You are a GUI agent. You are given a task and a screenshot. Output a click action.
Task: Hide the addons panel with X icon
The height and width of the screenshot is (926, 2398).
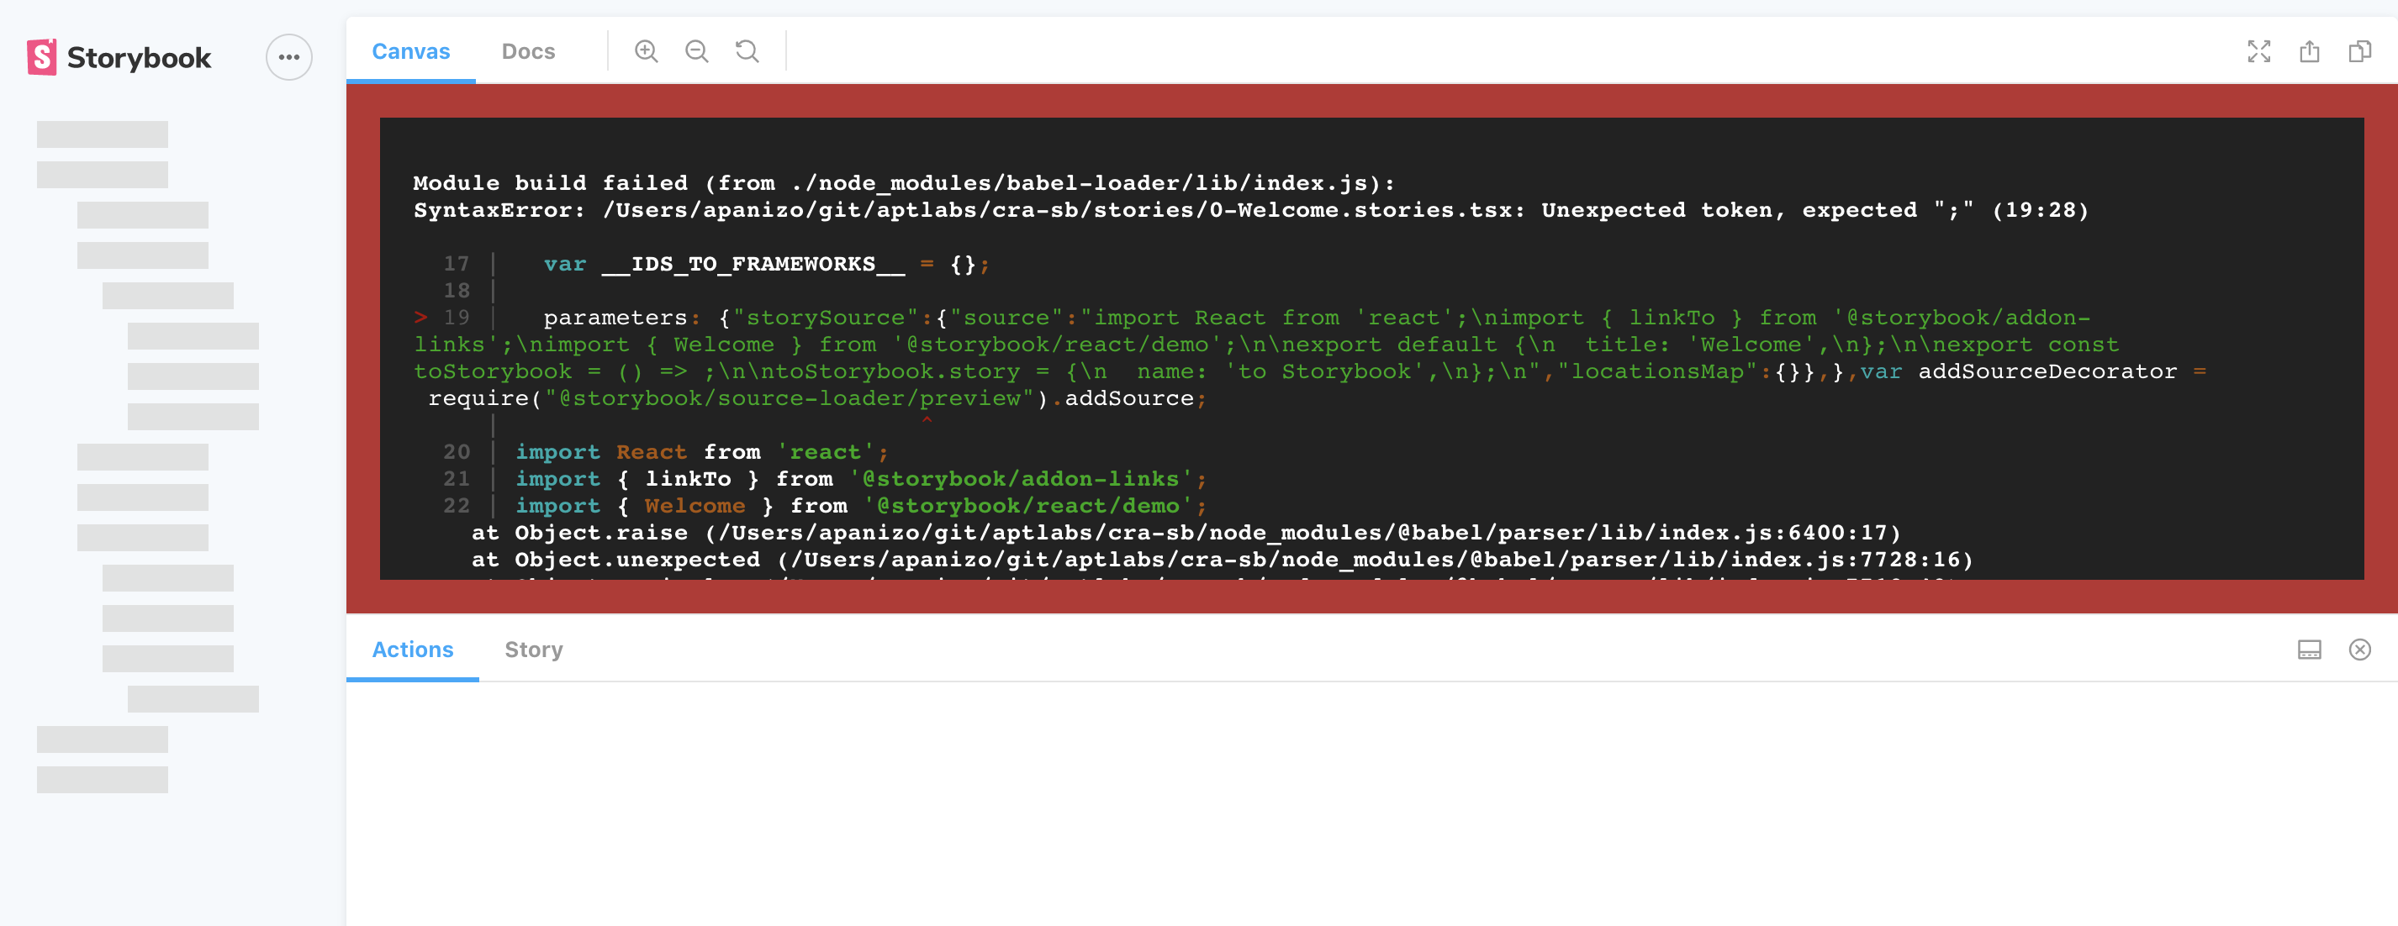coord(2359,650)
